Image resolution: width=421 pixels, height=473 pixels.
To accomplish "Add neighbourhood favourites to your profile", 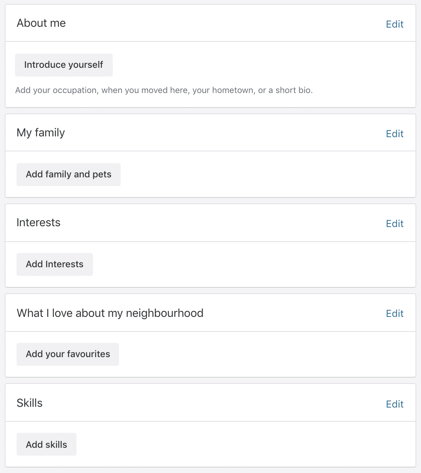I will coord(67,354).
